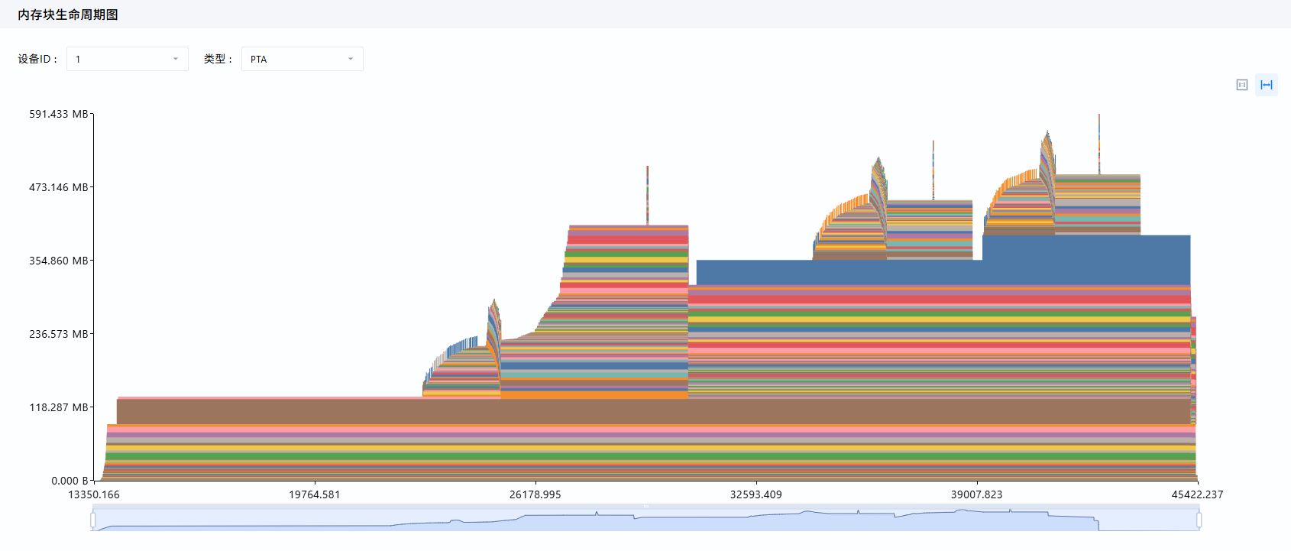Click the y-axis label 591.433 MB
The height and width of the screenshot is (551, 1291).
pos(59,114)
